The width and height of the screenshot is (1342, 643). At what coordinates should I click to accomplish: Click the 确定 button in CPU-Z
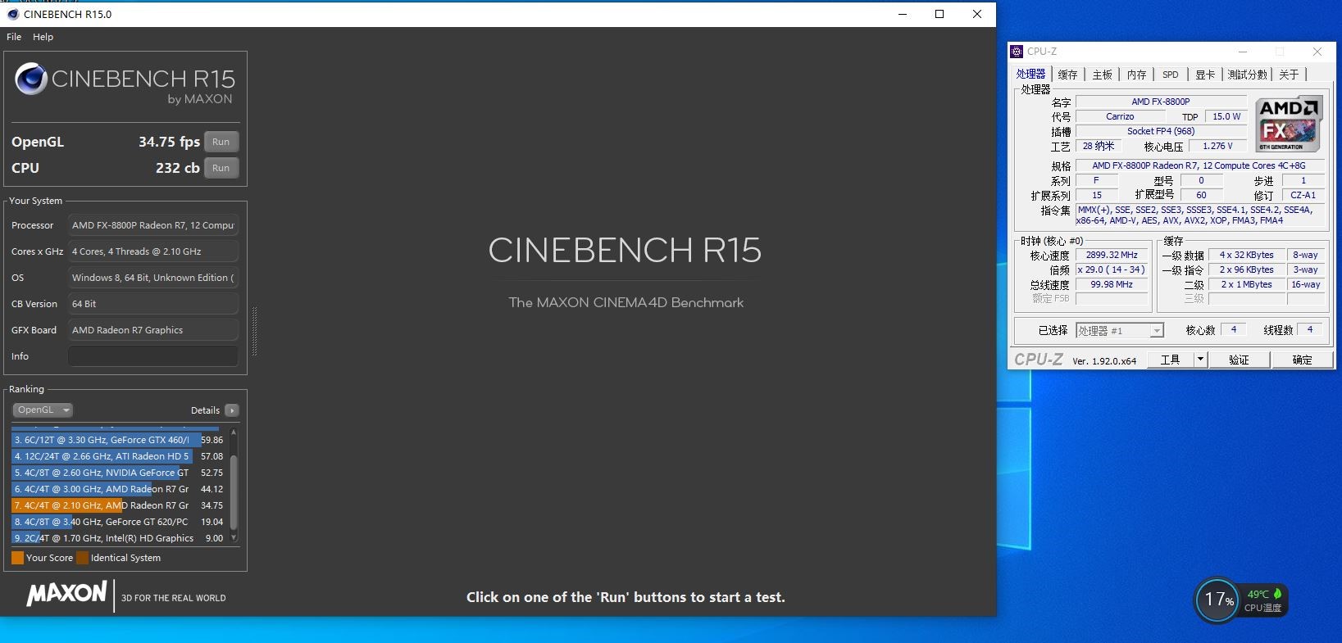[1302, 360]
